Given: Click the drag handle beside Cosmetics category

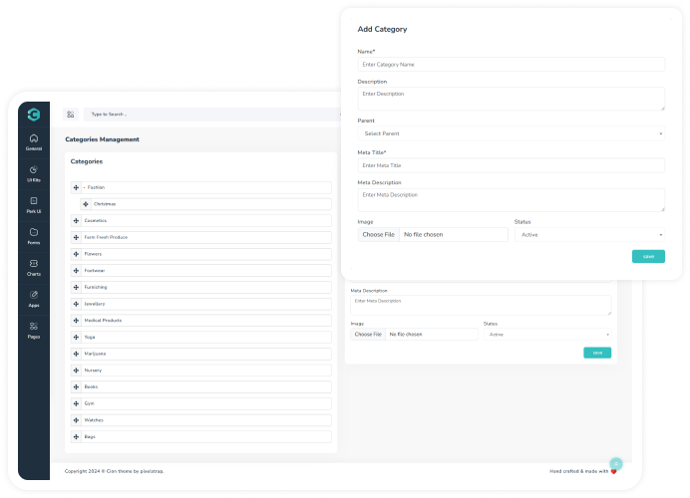Looking at the screenshot, I should coord(77,221).
